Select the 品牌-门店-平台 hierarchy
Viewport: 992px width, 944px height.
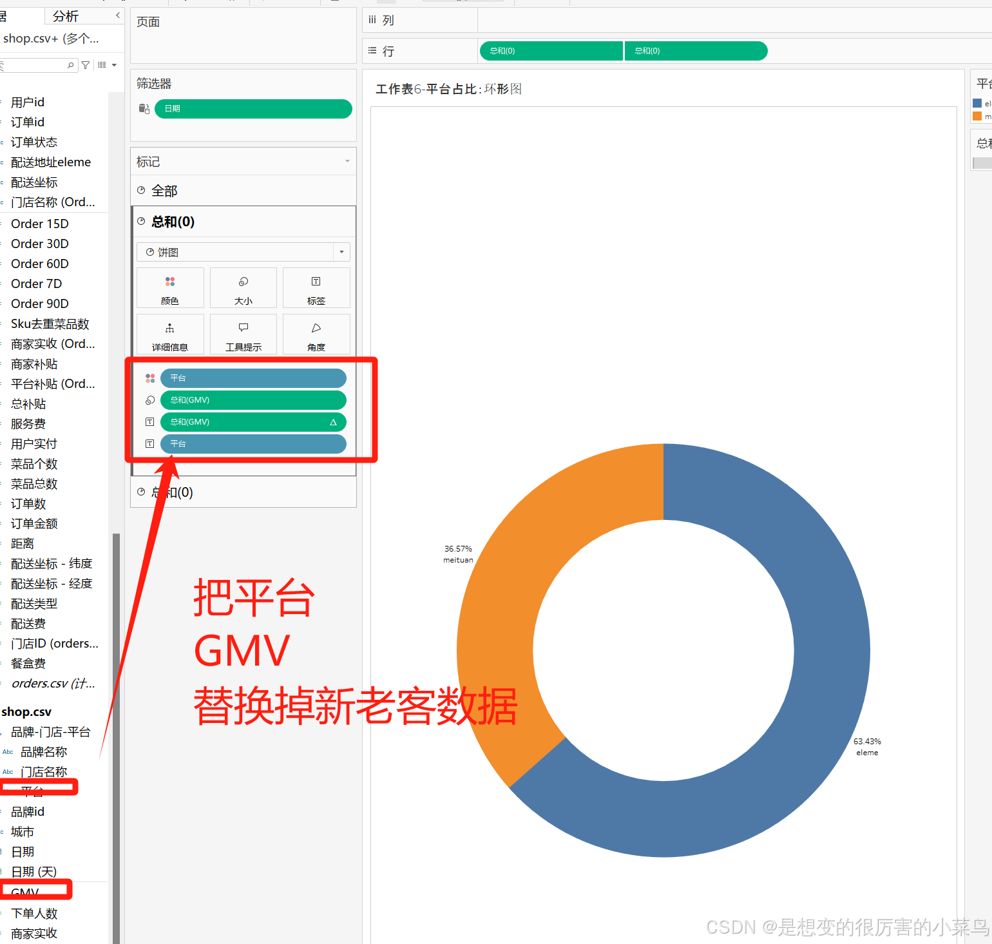point(51,732)
